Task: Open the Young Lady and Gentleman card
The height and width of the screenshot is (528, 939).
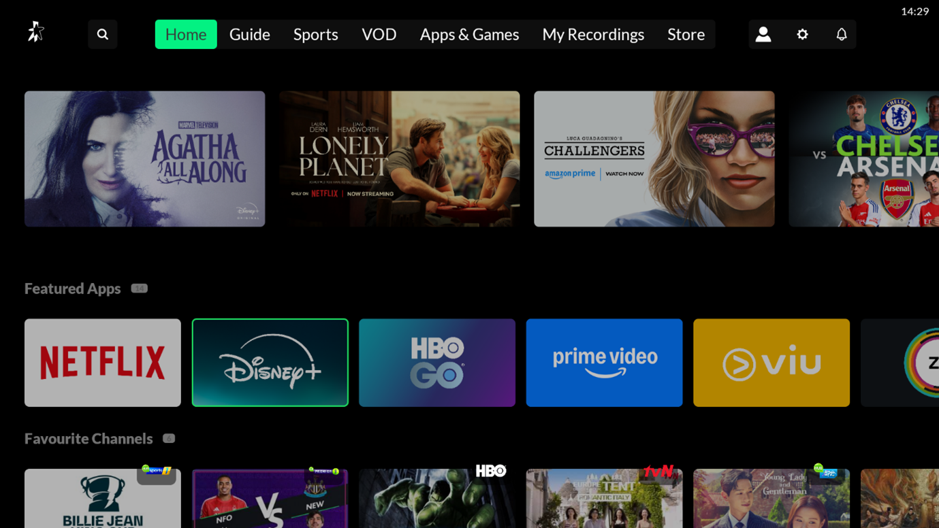Action: (x=771, y=498)
